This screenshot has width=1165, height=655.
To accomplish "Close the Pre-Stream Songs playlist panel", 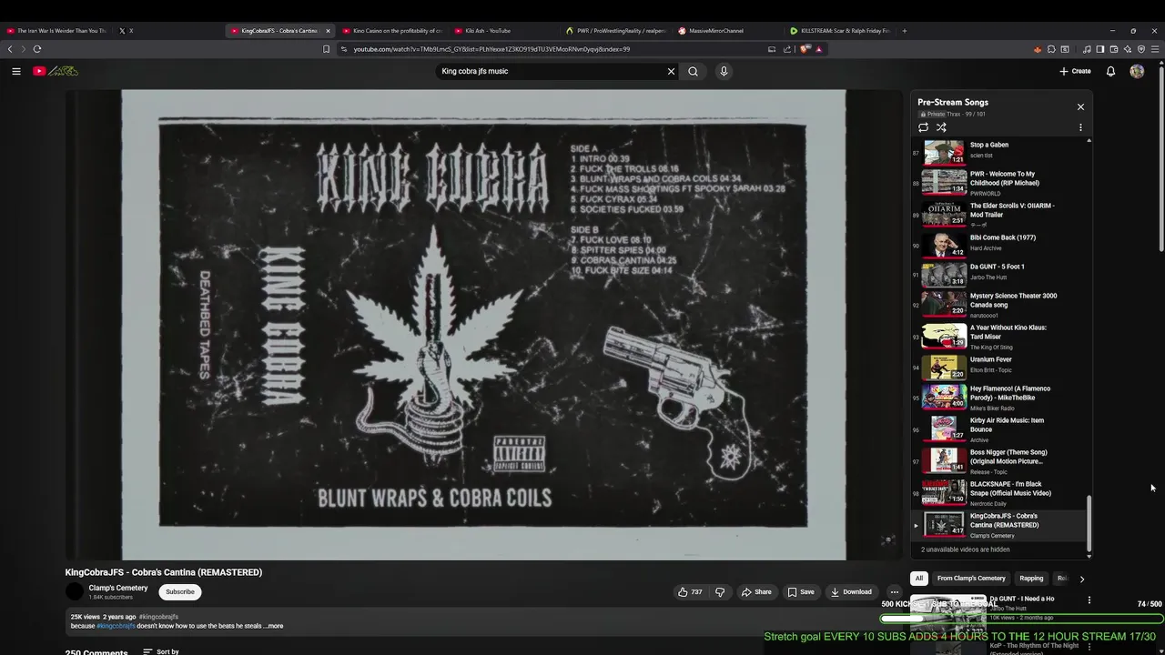I will tap(1080, 106).
